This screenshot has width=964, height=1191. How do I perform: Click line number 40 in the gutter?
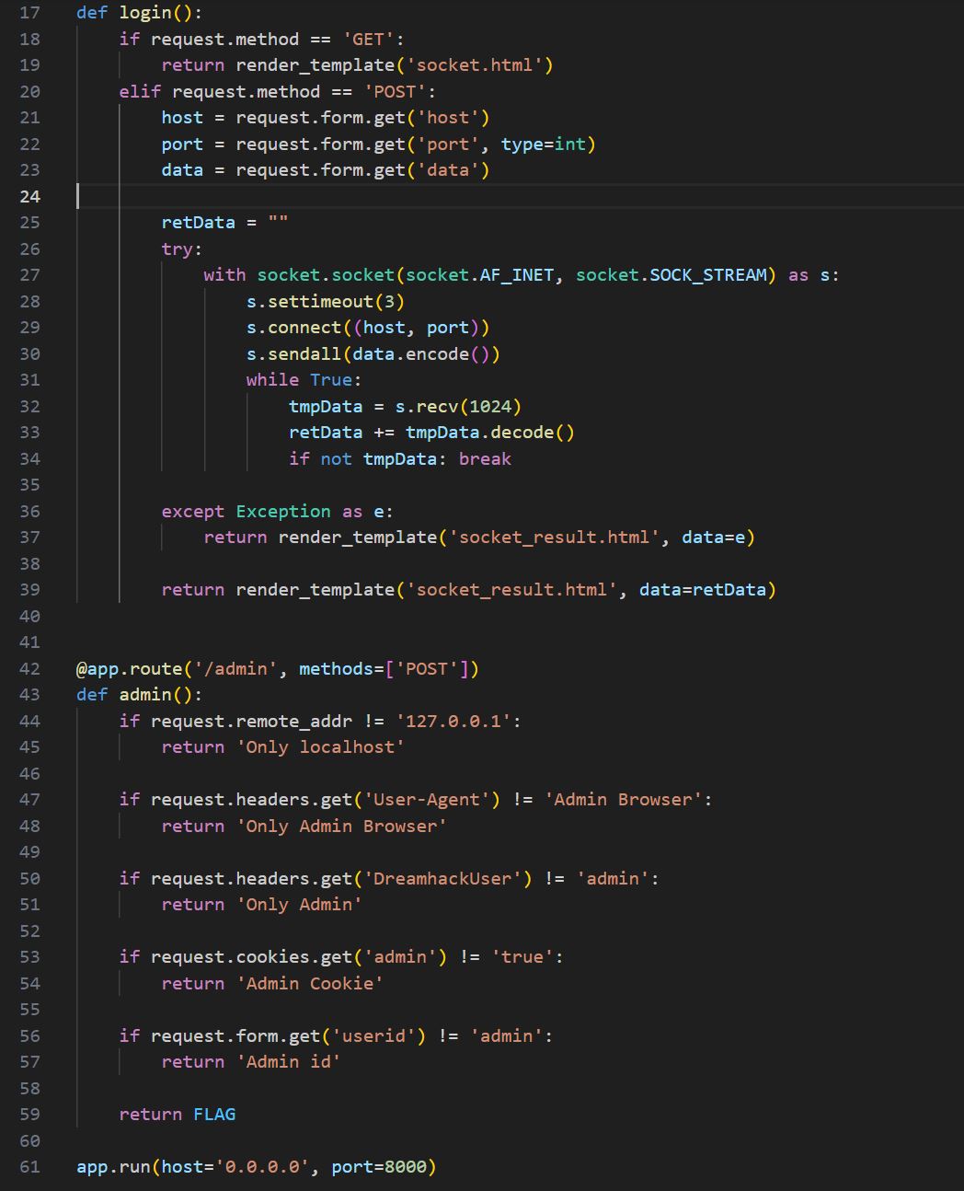point(29,617)
